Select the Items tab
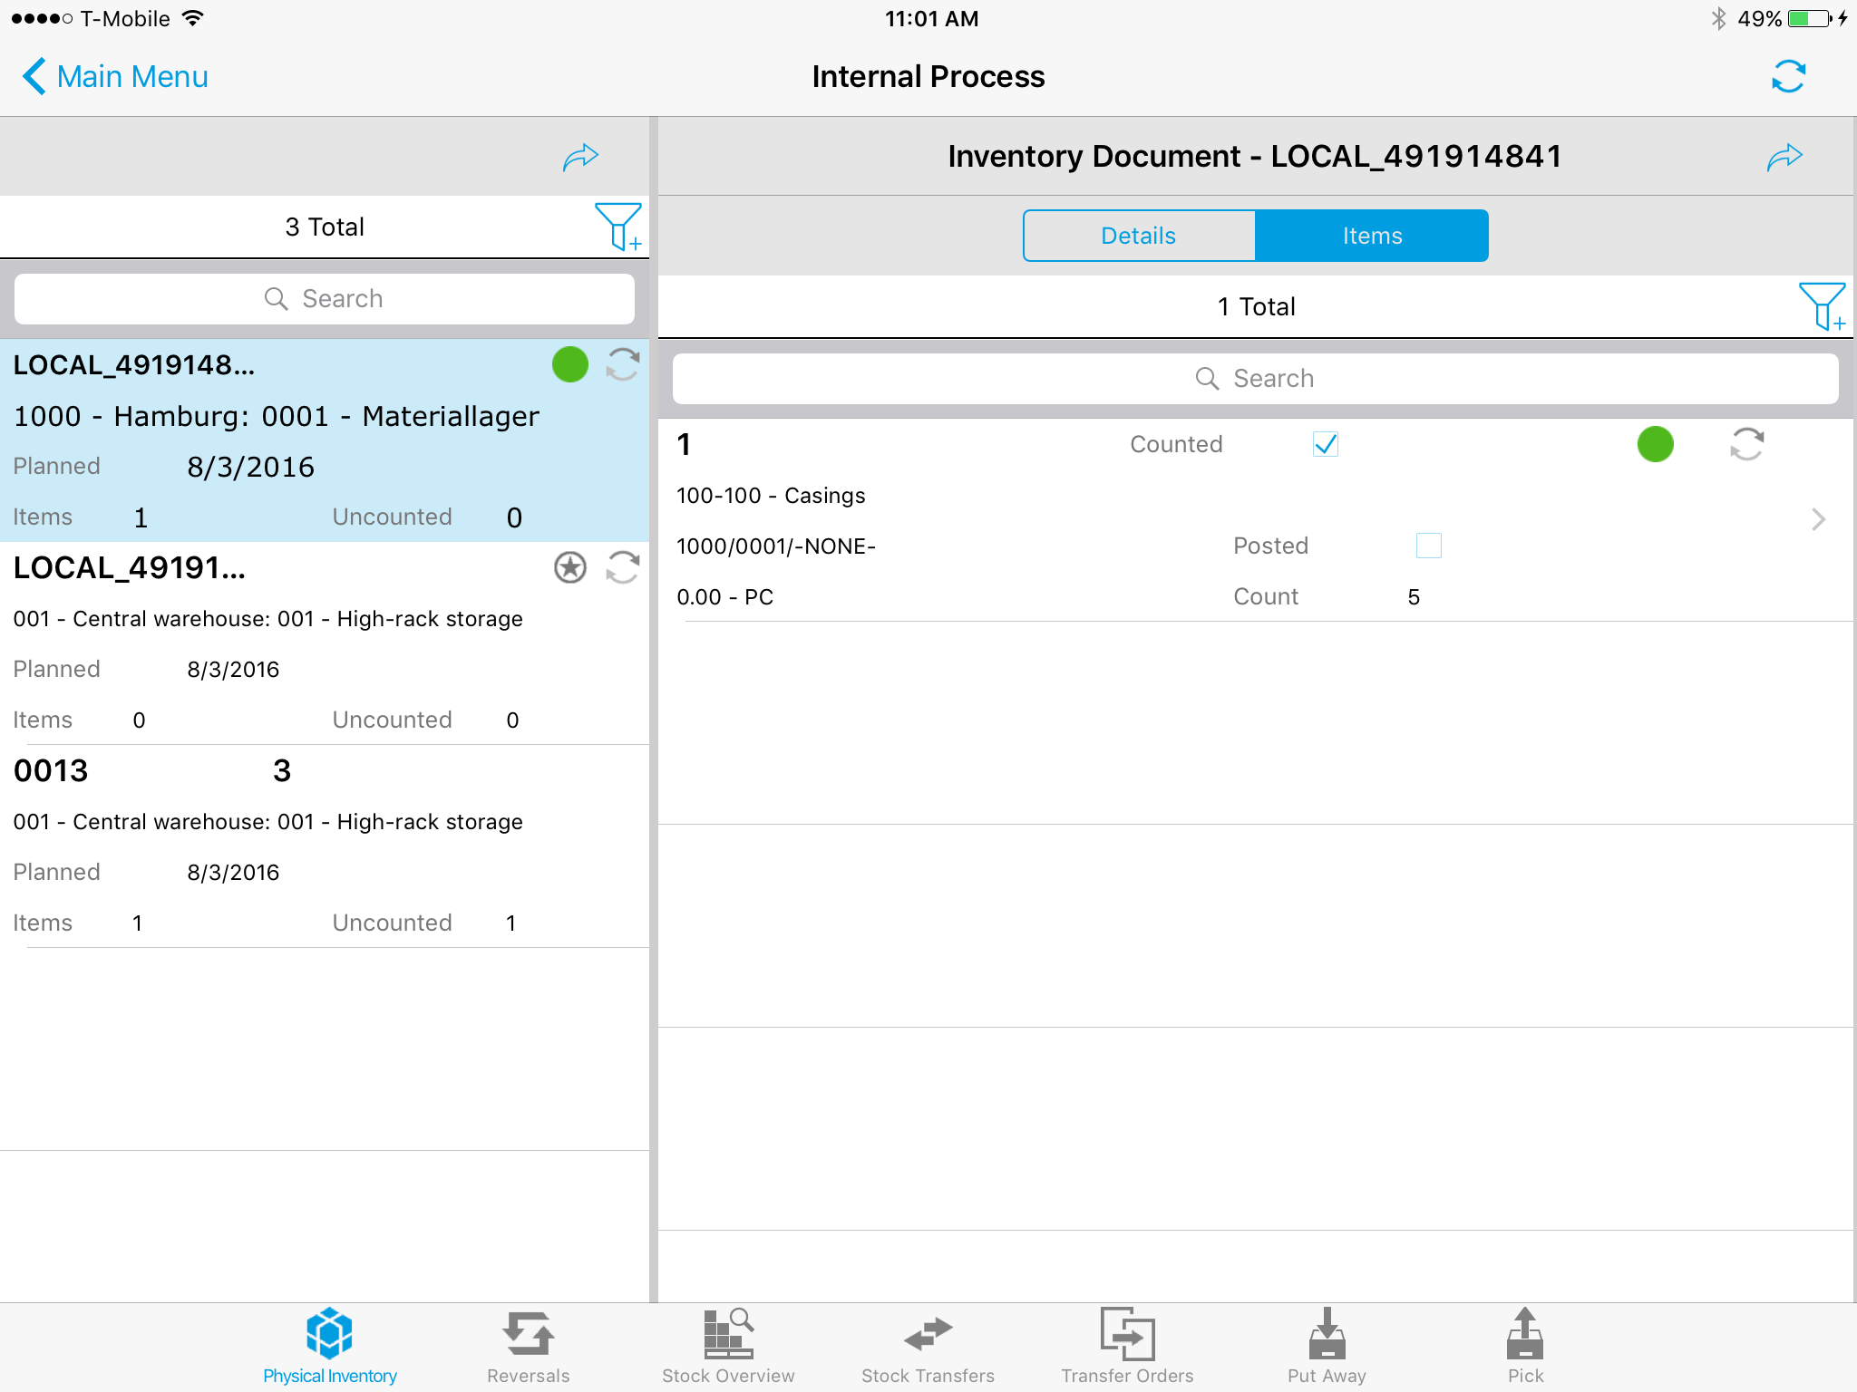The width and height of the screenshot is (1857, 1392). [1372, 236]
